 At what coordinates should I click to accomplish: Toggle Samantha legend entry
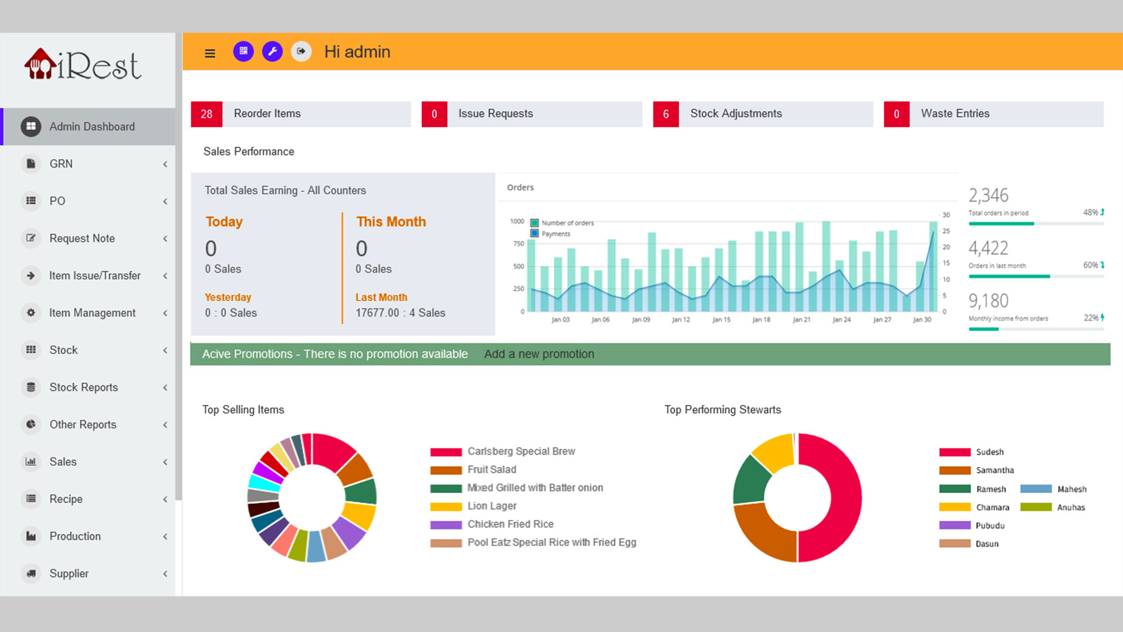(x=977, y=470)
